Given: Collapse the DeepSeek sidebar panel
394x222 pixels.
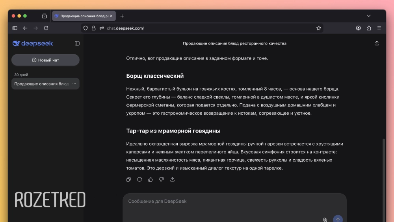Looking at the screenshot, I should (x=77, y=43).
